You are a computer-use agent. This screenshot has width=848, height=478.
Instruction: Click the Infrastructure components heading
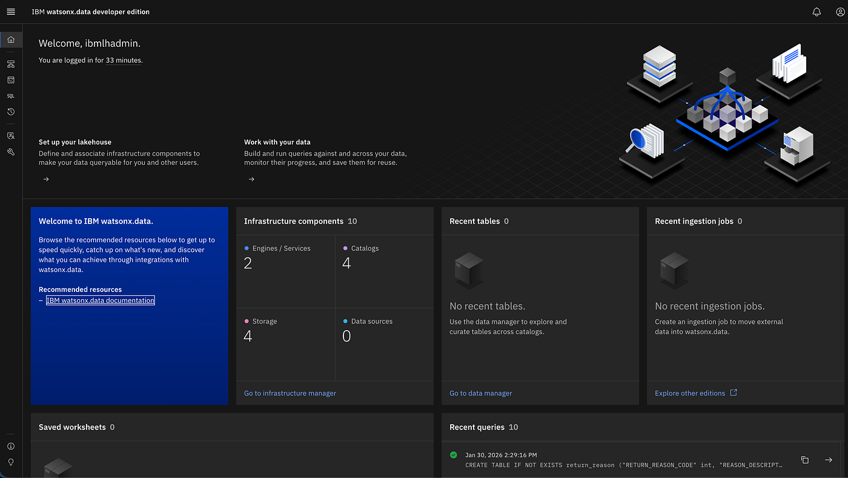[294, 221]
